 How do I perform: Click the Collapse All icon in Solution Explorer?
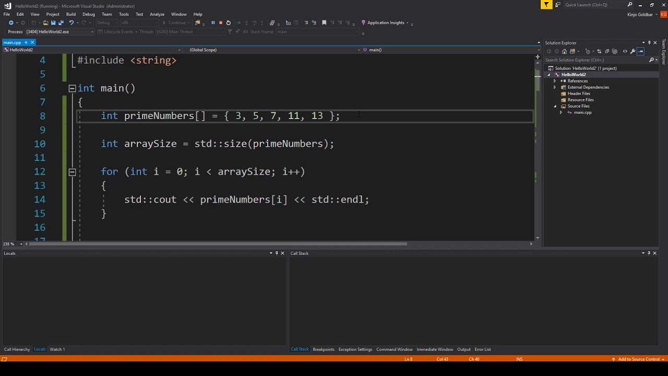point(607,51)
